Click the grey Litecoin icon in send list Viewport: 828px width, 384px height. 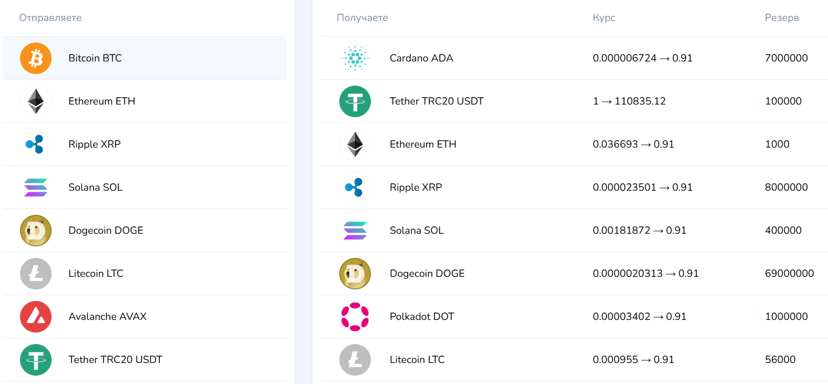pyautogui.click(x=36, y=274)
